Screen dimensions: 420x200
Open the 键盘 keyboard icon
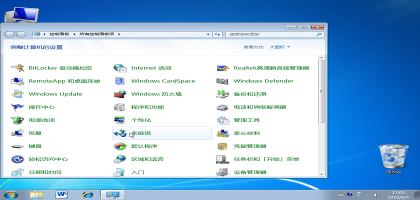coord(18,146)
